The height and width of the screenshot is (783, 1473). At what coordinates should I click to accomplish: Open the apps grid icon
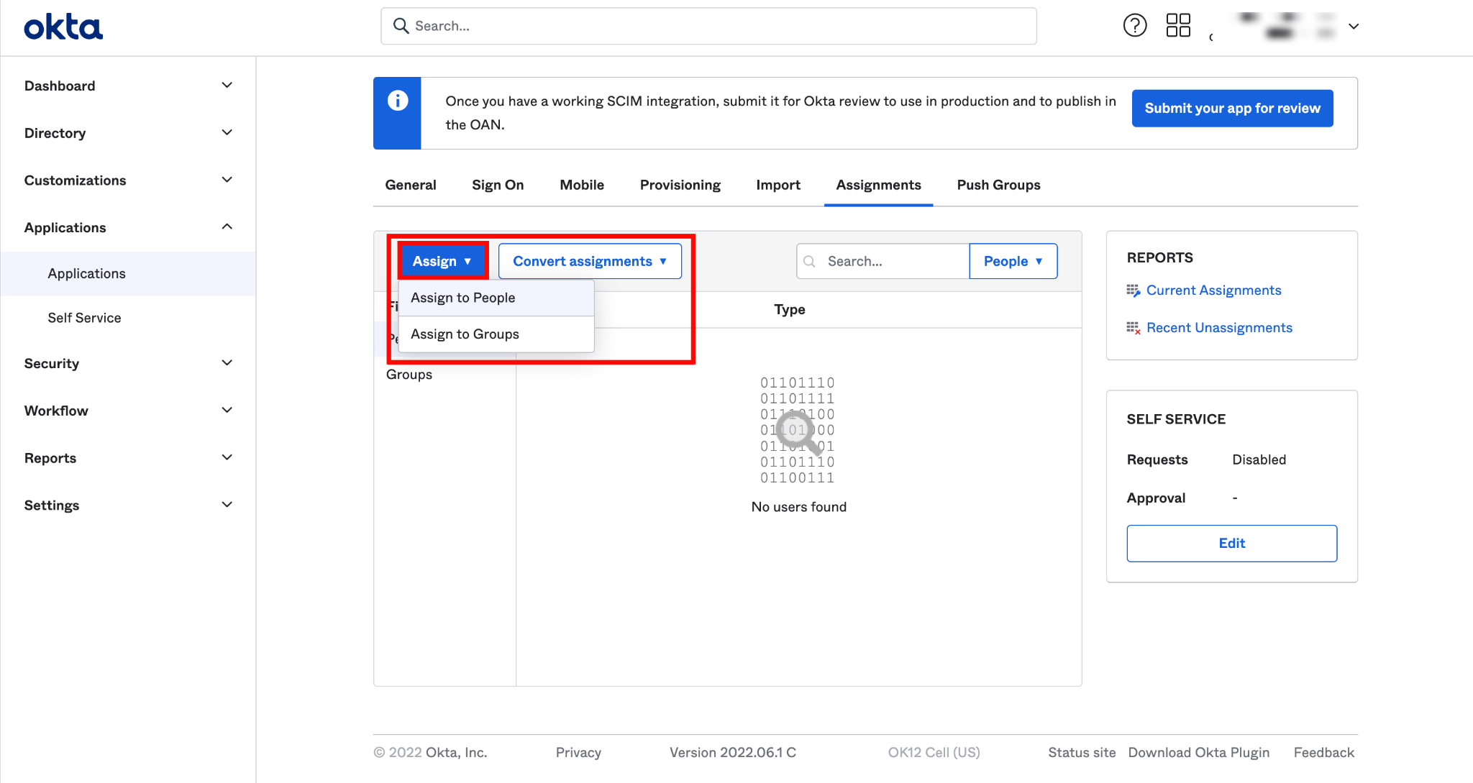pos(1178,26)
